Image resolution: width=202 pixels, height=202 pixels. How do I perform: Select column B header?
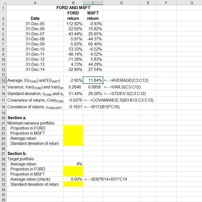tap(73, 3)
